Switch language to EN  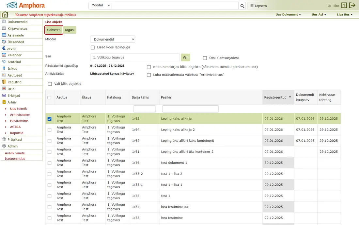[x=329, y=6]
